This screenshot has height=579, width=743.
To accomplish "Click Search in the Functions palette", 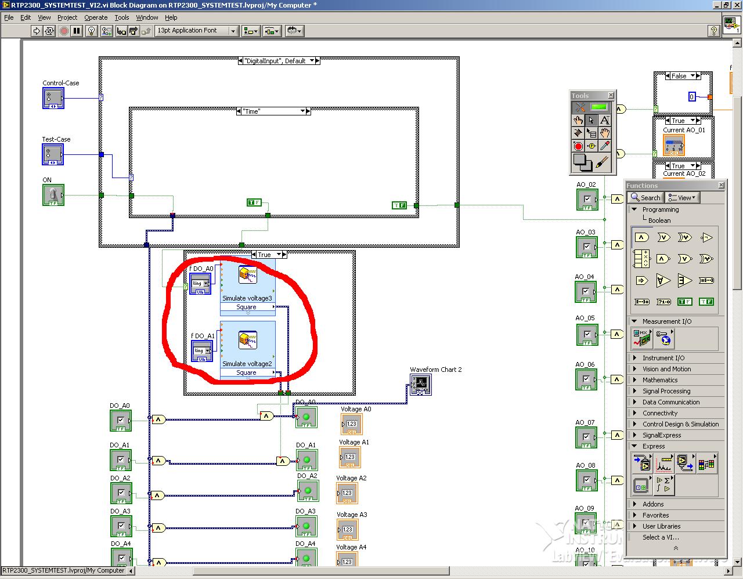I will [x=645, y=198].
